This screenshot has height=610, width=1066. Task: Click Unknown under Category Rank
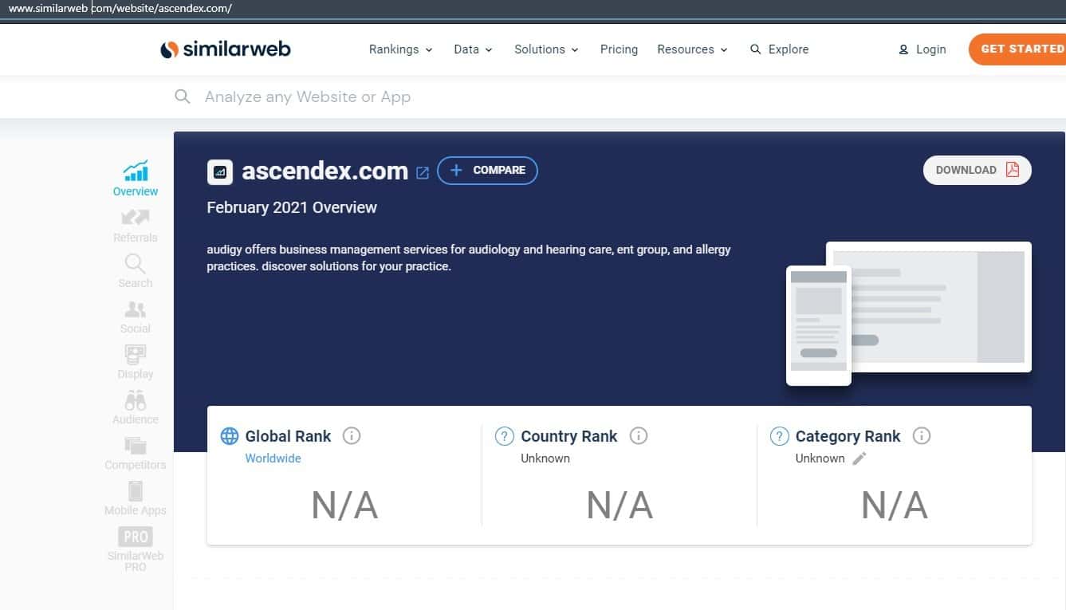click(x=820, y=458)
